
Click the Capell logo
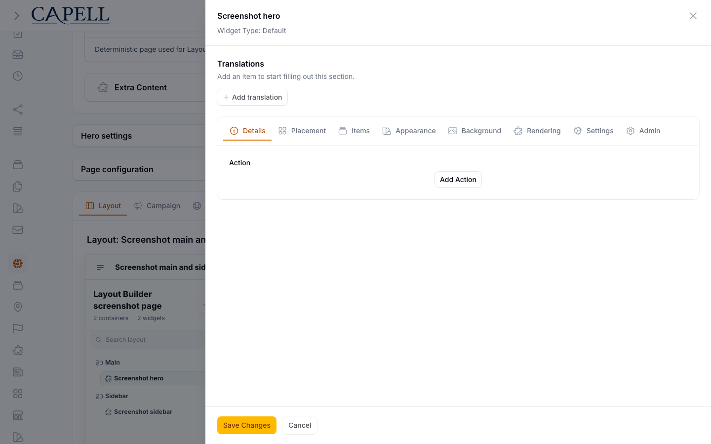point(70,15)
